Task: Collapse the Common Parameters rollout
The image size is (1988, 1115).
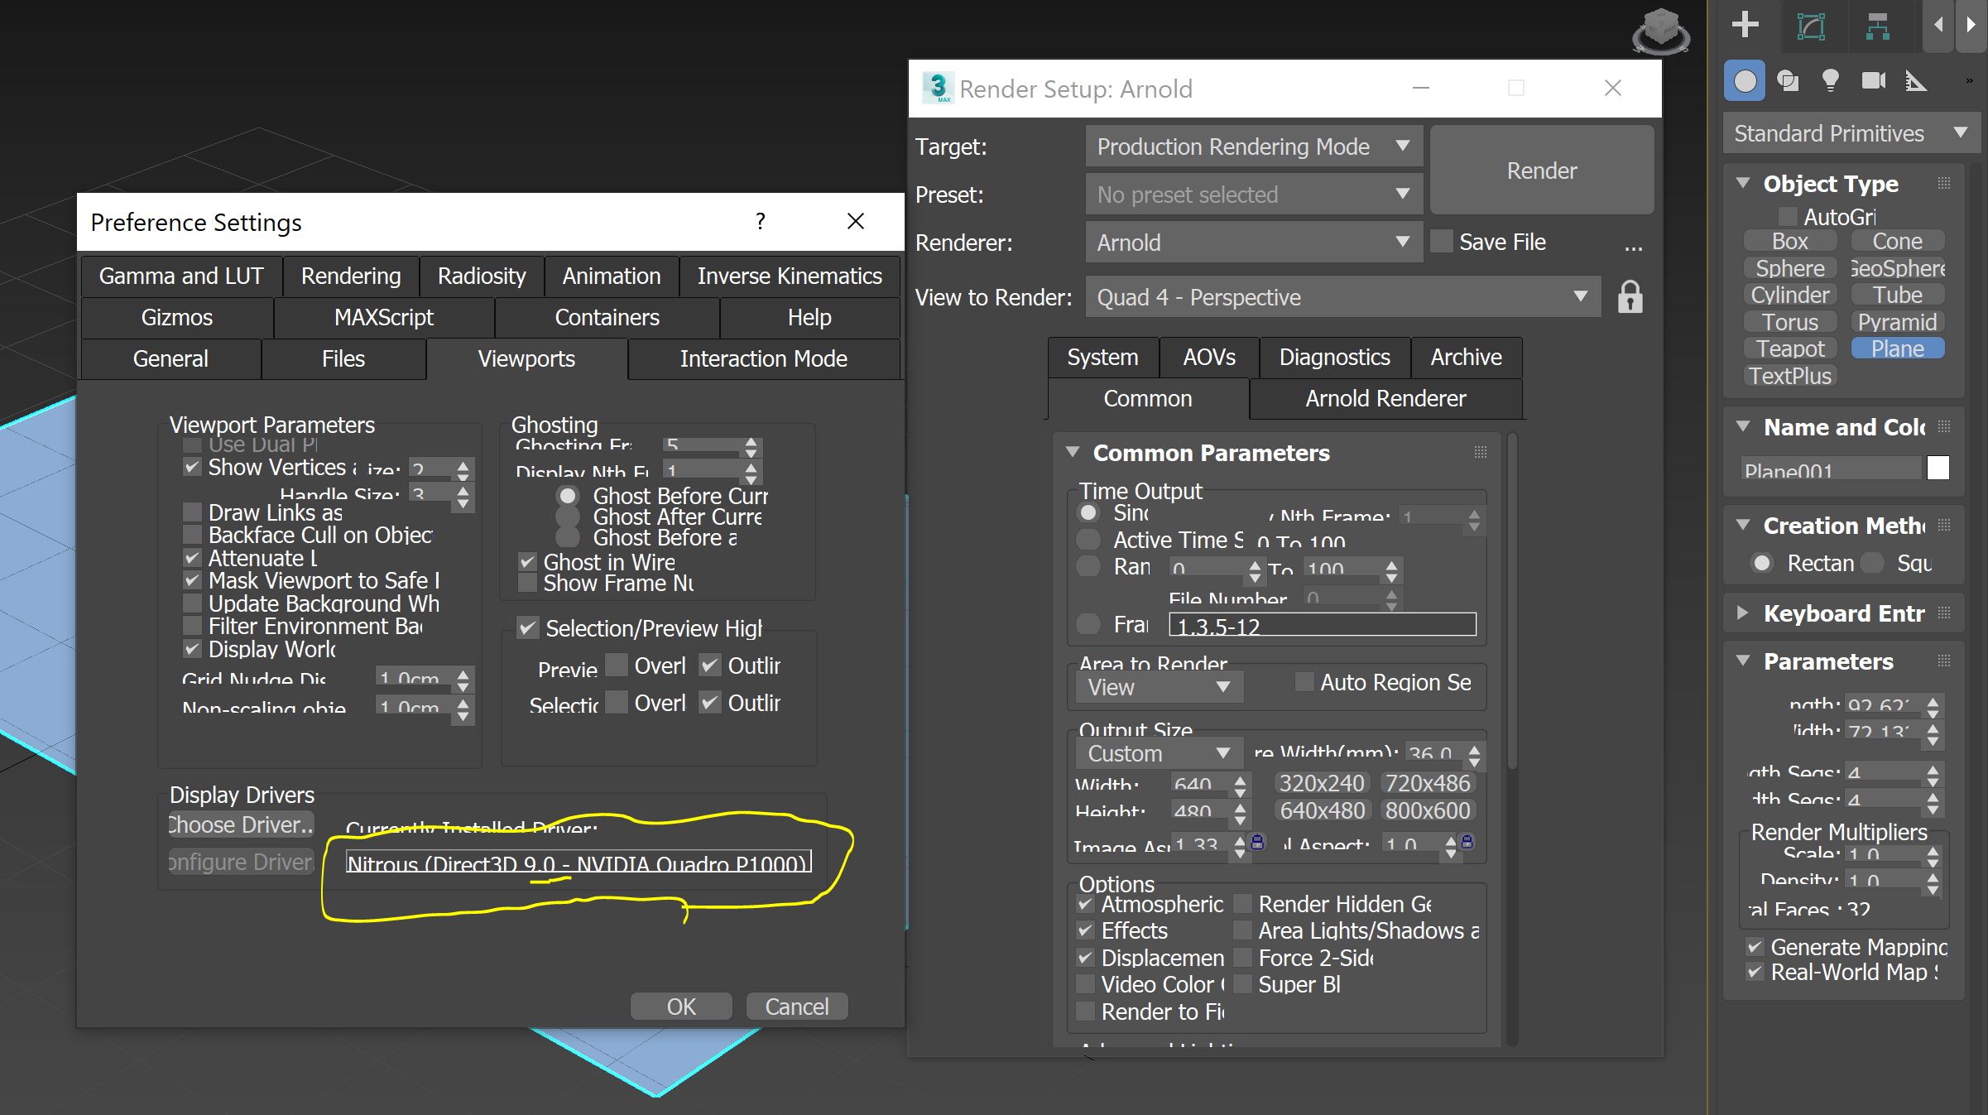Action: (1073, 452)
